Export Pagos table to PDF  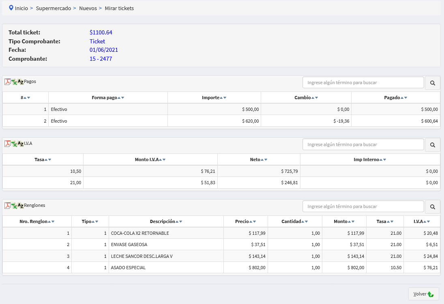pos(8,82)
